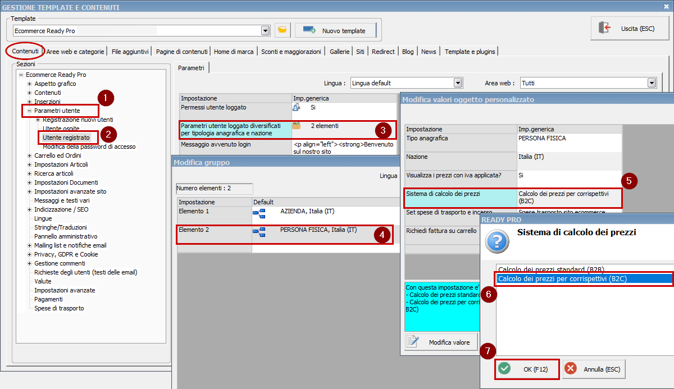Click the Nuovo template button
The height and width of the screenshot is (389, 674).
point(335,30)
